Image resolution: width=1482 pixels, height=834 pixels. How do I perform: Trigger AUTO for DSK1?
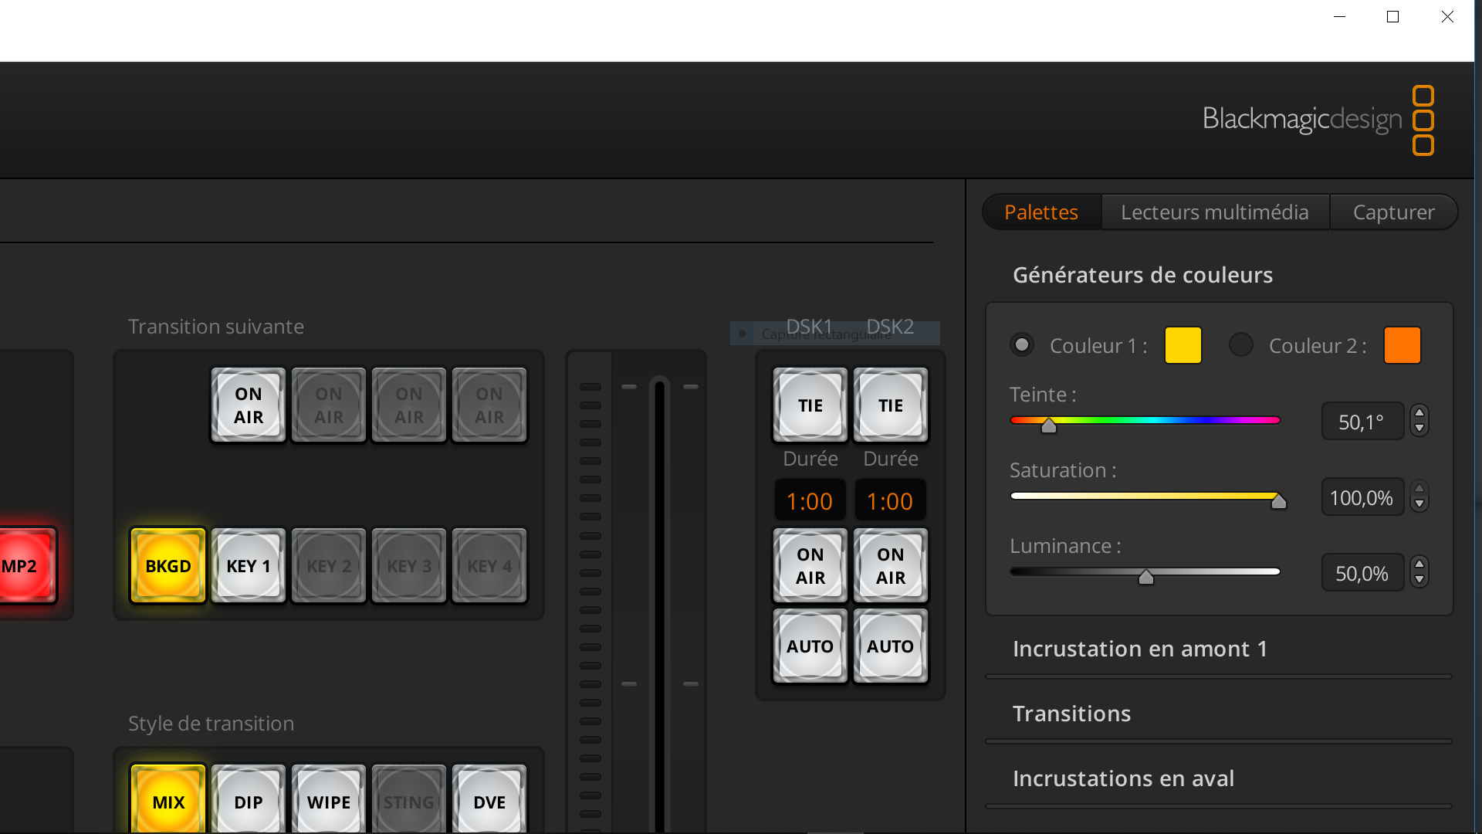coord(810,646)
